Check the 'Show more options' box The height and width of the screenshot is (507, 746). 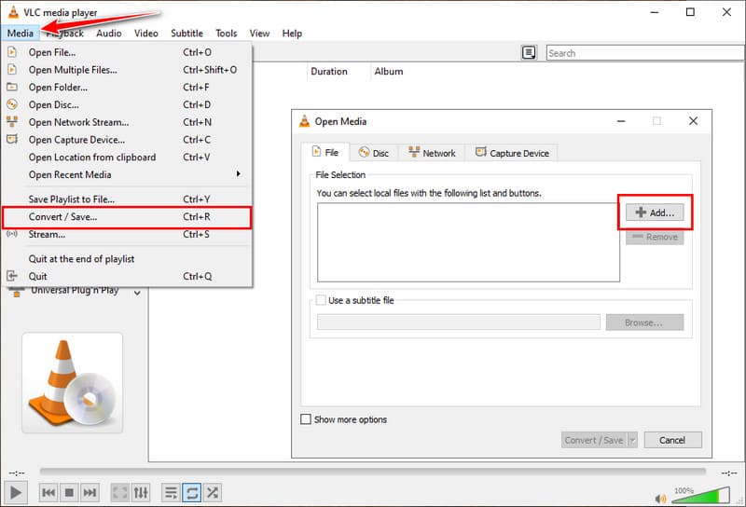click(x=306, y=419)
